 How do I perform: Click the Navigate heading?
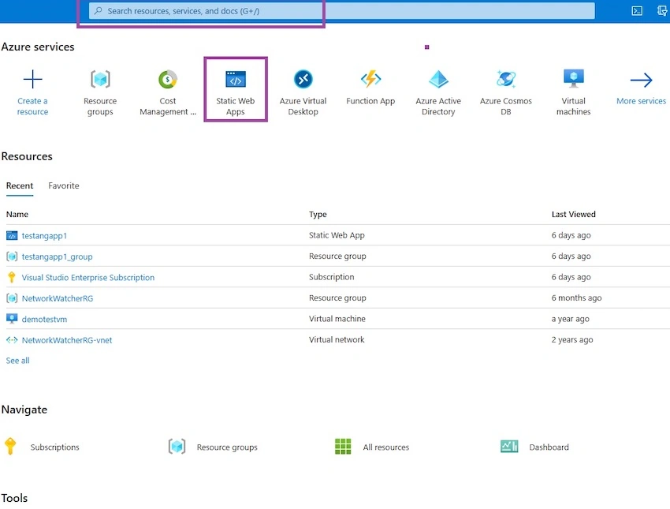24,410
